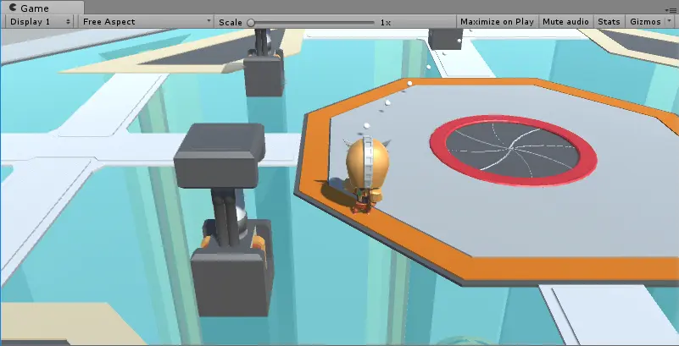This screenshot has width=679, height=346.
Task: Open the Display 1 dropdown
Action: pos(39,22)
